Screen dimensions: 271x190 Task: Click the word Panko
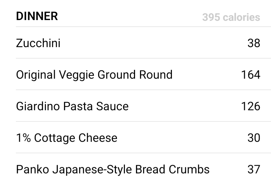pos(32,169)
